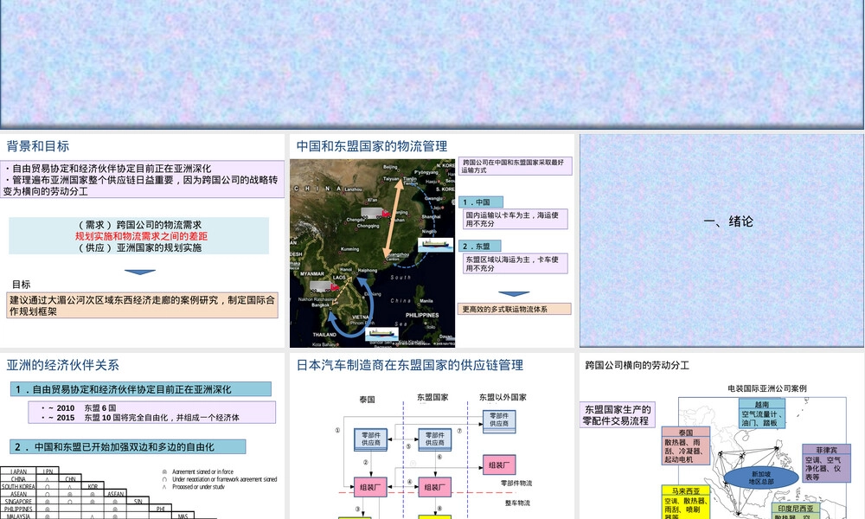Select the SOUTH KOREA row label in the table
The image size is (865, 519).
pyautogui.click(x=18, y=486)
